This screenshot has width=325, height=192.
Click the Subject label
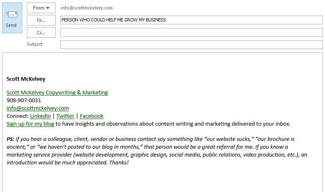tap(35, 44)
